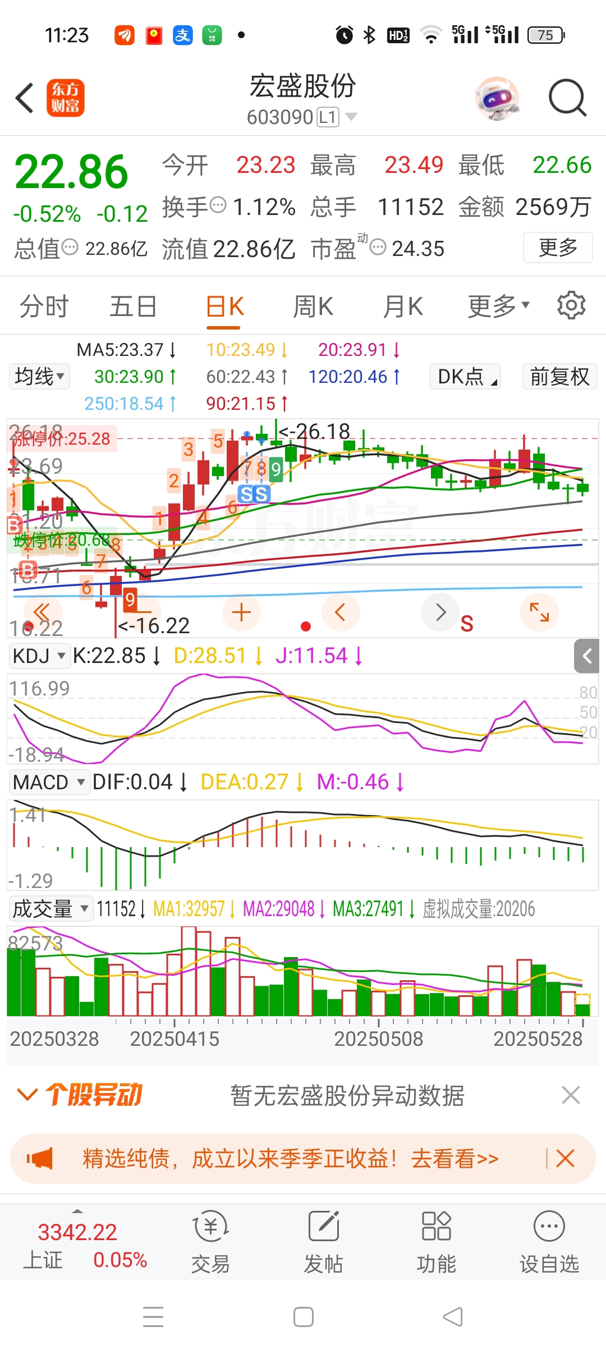Close the bond promotion banner
The width and height of the screenshot is (606, 1354).
pyautogui.click(x=565, y=1158)
